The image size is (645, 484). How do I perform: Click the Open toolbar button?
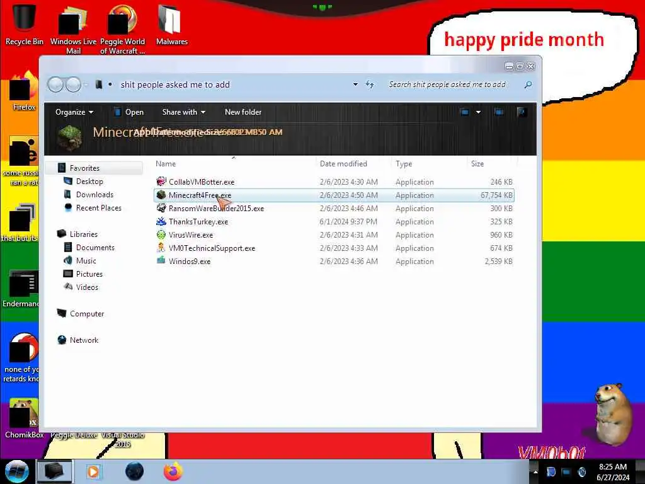tap(128, 112)
